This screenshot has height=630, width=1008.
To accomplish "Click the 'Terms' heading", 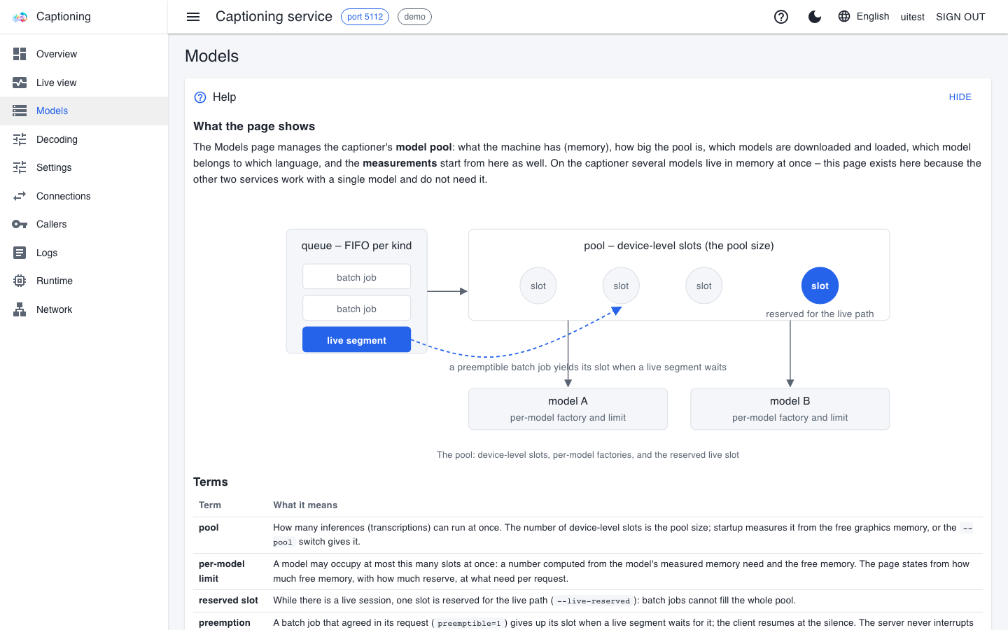I will [x=211, y=482].
